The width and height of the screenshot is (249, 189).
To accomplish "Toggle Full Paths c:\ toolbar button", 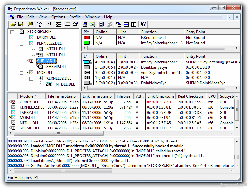I will tap(49, 24).
